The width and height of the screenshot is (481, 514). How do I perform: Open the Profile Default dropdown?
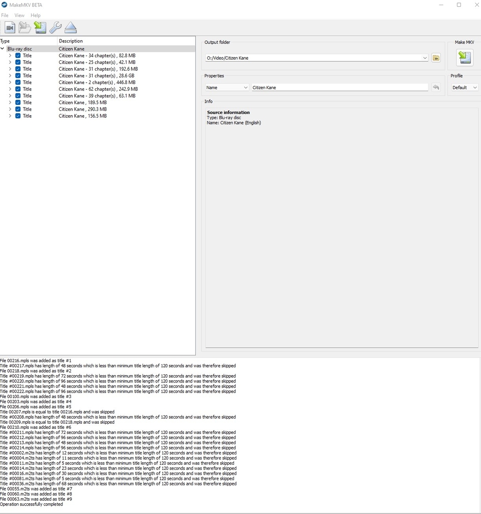coord(464,87)
